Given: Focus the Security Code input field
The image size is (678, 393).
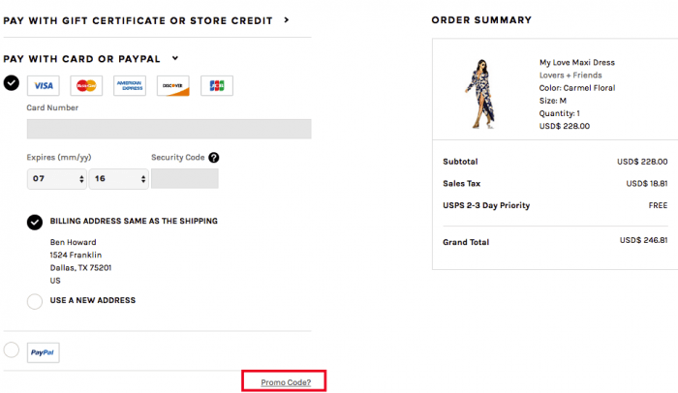Looking at the screenshot, I should (184, 179).
